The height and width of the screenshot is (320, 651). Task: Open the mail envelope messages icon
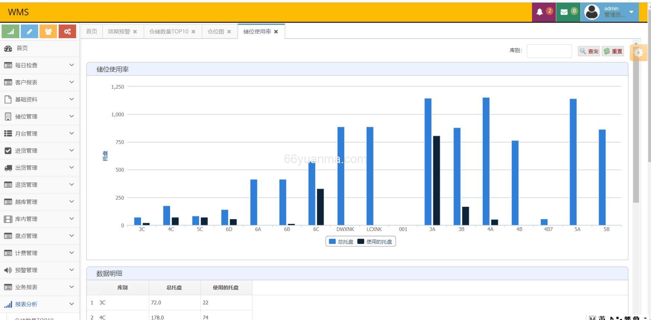tap(564, 12)
